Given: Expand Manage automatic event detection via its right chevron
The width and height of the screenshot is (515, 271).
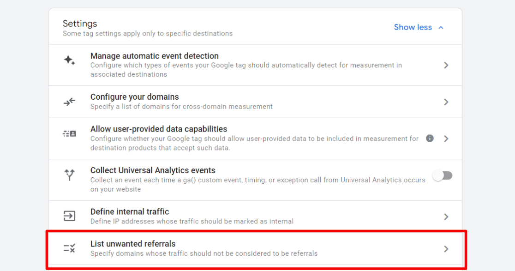Looking at the screenshot, I should click(446, 65).
